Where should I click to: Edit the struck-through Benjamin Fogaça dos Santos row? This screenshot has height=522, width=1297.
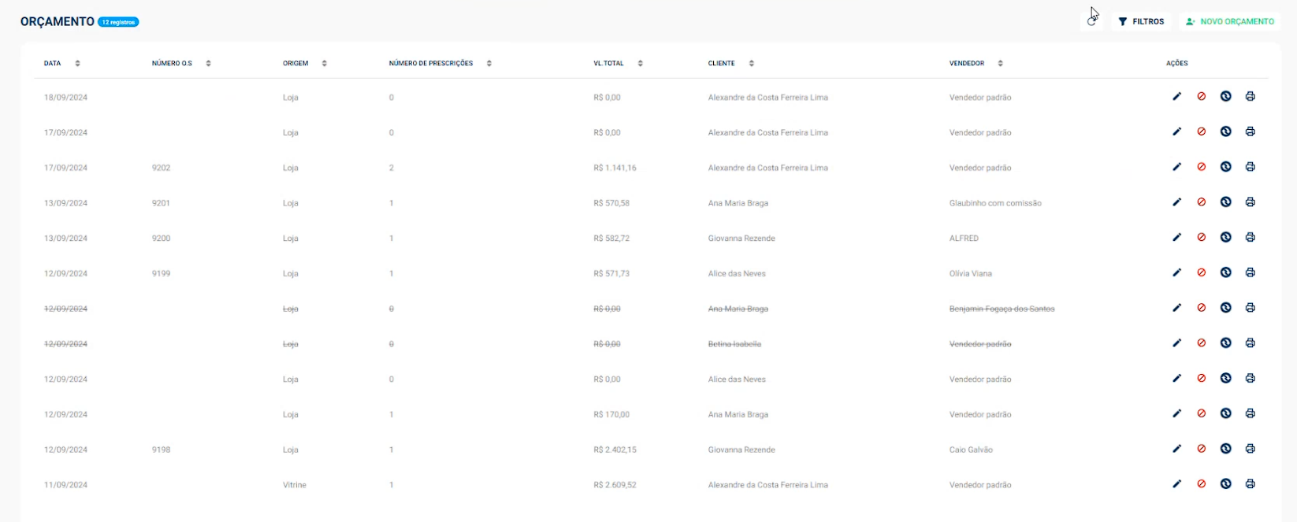pos(1176,308)
